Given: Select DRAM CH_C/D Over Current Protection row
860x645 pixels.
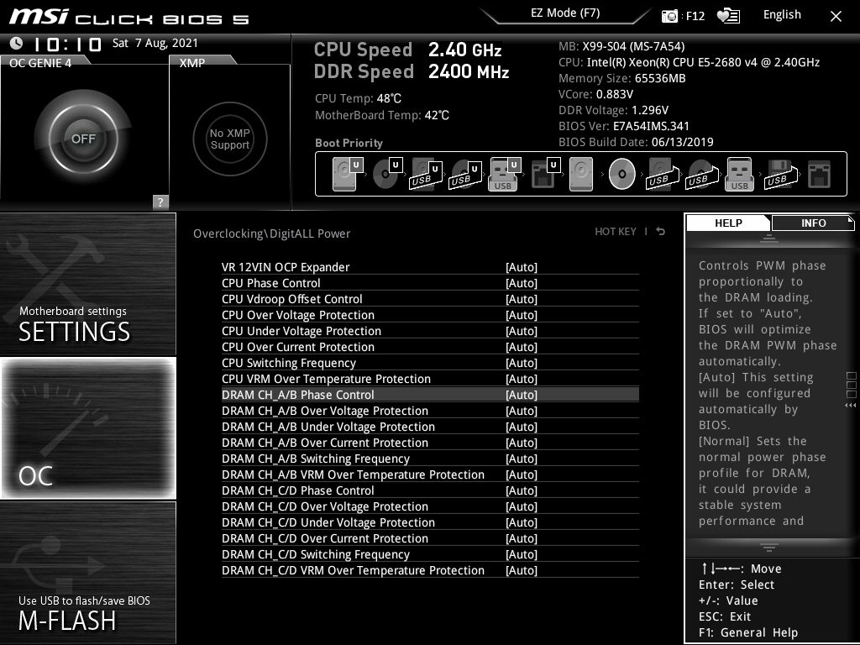Looking at the screenshot, I should [x=430, y=538].
